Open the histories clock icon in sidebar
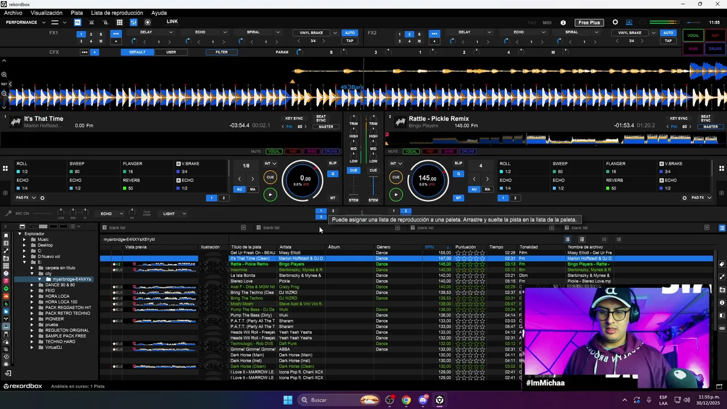 6,357
